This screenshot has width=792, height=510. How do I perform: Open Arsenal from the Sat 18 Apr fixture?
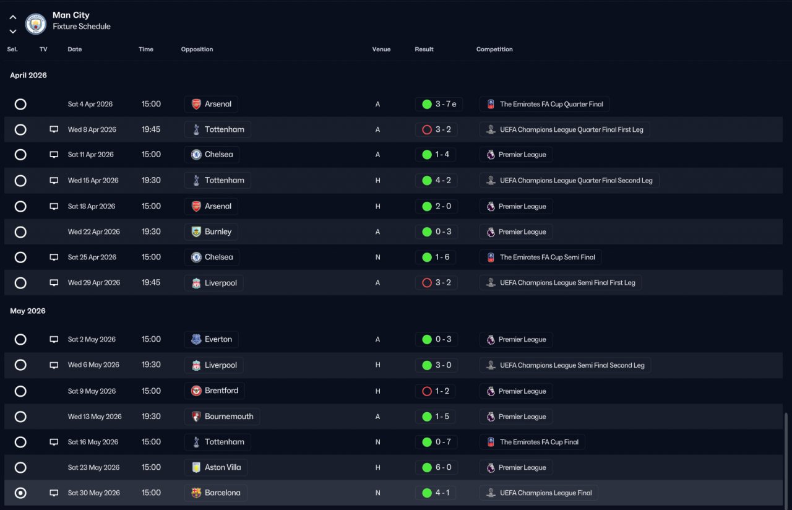point(211,206)
